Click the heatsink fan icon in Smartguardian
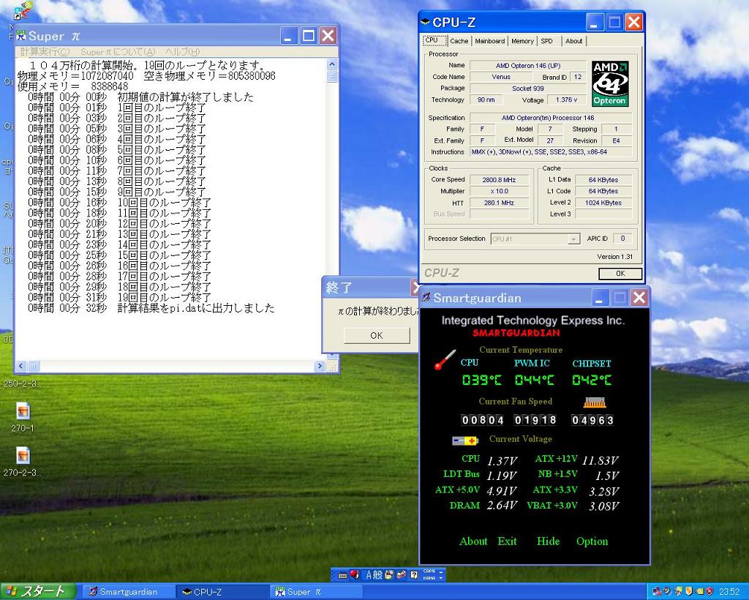749x600 pixels. [x=595, y=402]
